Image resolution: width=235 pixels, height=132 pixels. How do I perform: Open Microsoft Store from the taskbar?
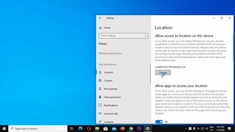point(105,129)
